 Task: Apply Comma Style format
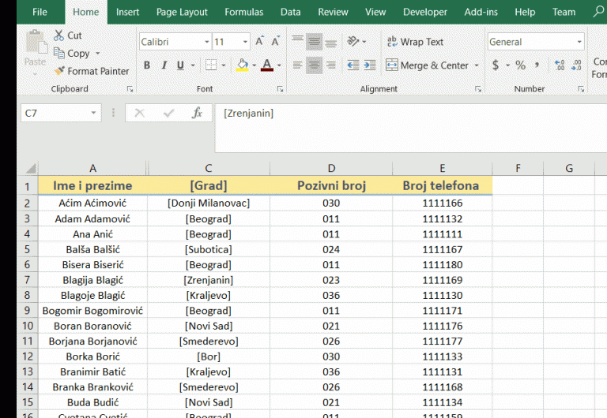pos(537,65)
